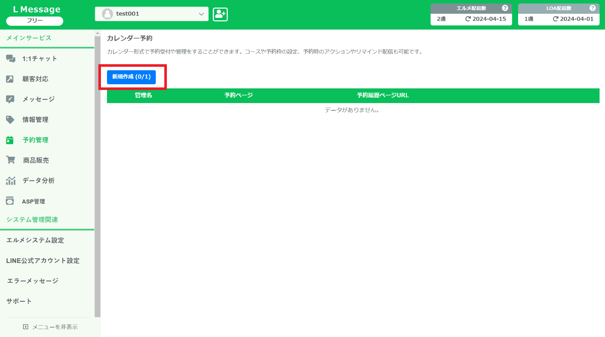The image size is (605, 337).
Task: Click the hide menu collapse icon
Action: [26, 327]
